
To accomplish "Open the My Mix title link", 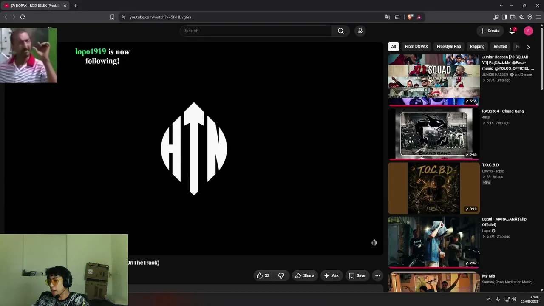I will (x=489, y=276).
